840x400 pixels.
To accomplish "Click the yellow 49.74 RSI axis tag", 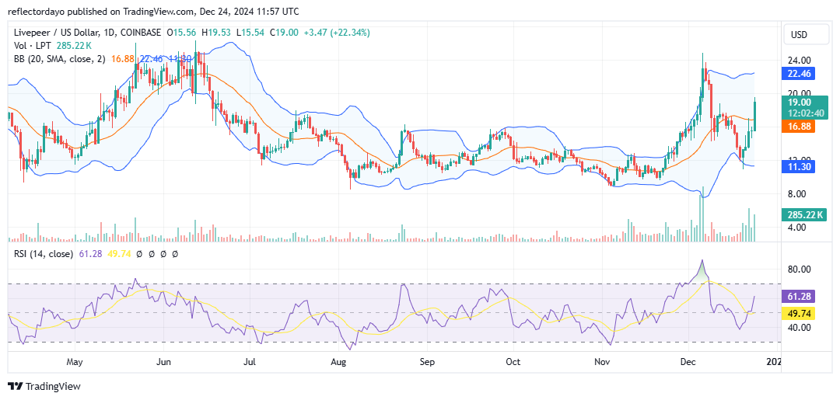I will coord(798,312).
